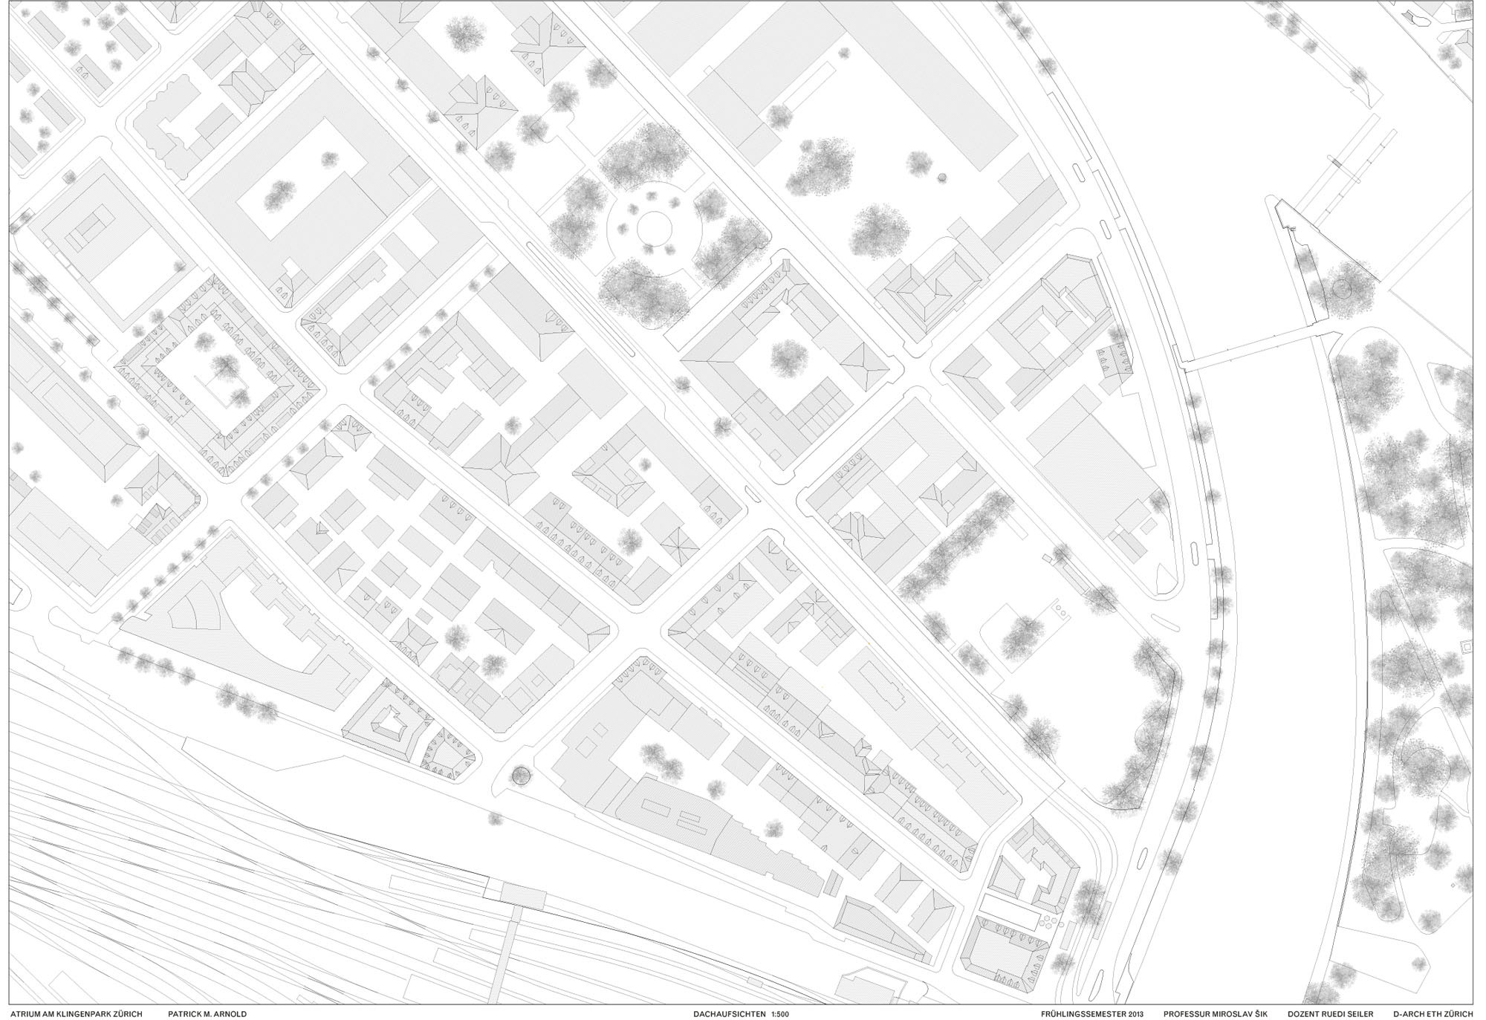
Task: Click the 'DOZENT RUEDI SEILER' text
Action: coord(1331,1013)
